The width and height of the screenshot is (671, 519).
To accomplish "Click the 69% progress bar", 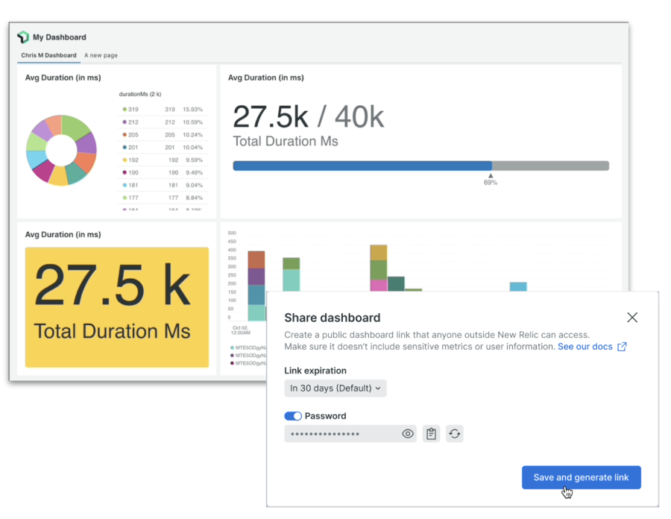I will click(420, 166).
